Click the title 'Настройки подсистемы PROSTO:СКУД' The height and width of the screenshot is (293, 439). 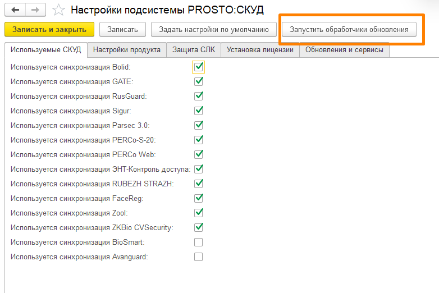(x=167, y=10)
